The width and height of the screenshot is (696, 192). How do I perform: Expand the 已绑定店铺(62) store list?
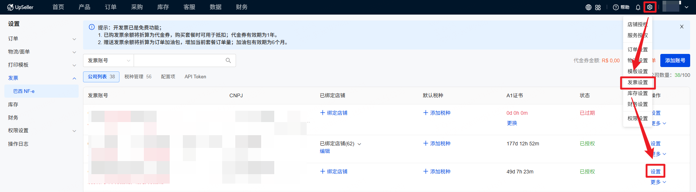[x=359, y=144]
